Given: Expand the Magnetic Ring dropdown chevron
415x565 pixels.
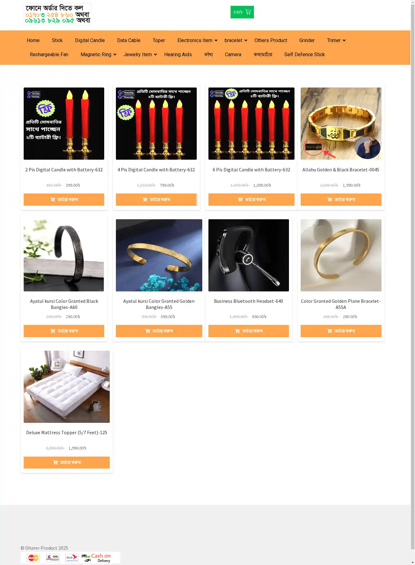Looking at the screenshot, I should point(115,55).
